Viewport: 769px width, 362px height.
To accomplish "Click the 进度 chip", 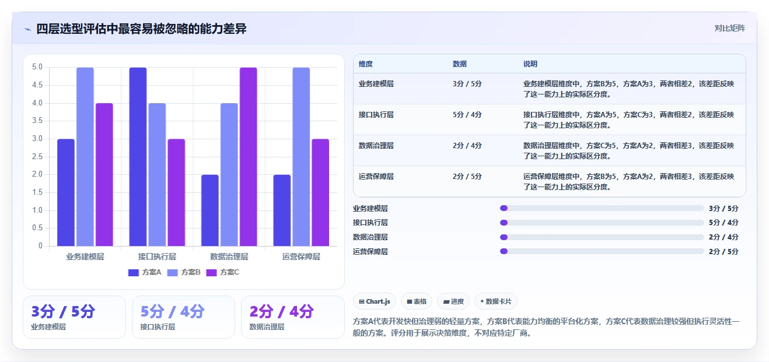I will pos(453,301).
